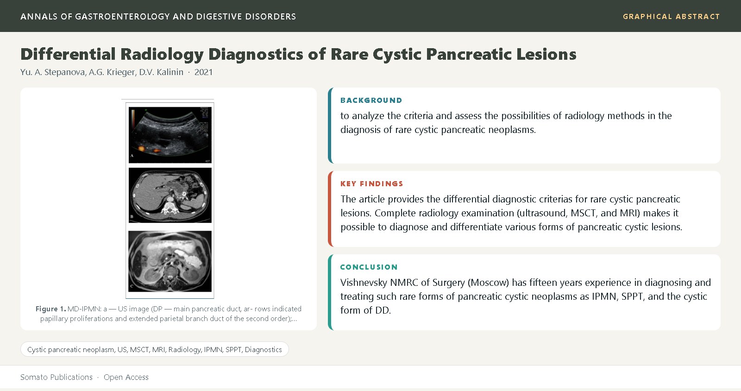Click the keywords pill with Cystic pancreatic neoplasm
Screen dimensions: 741x391
pyautogui.click(x=154, y=349)
